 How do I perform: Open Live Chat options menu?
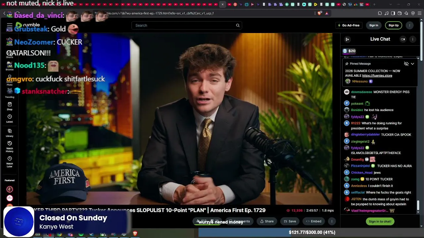click(x=412, y=39)
